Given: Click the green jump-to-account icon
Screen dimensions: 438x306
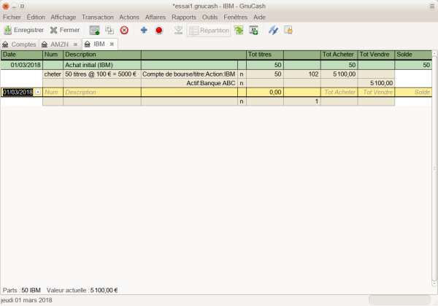Looking at the screenshot, I should 239,30.
